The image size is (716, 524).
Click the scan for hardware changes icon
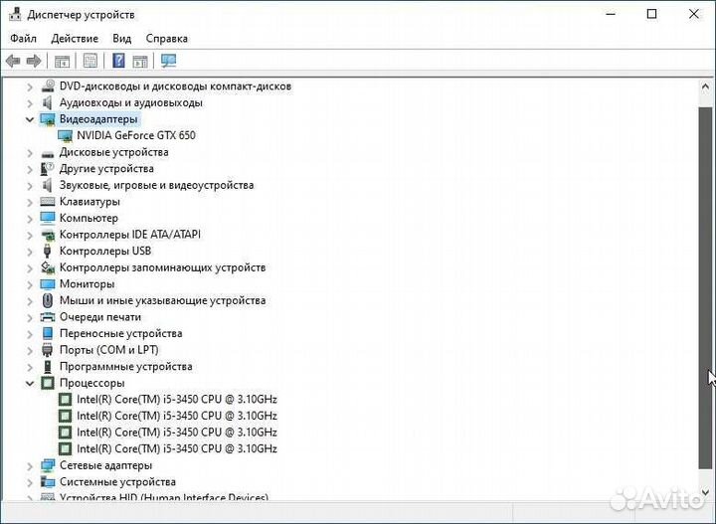click(x=168, y=61)
